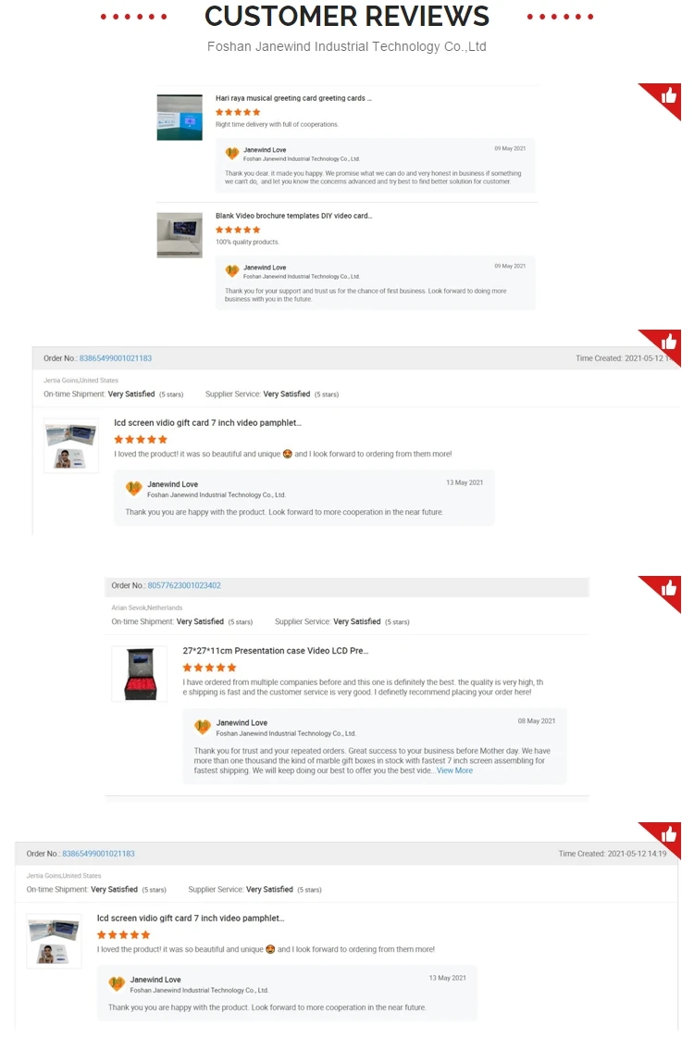Click Janewind Love heart avatar in Blank Video brochure reply

[232, 271]
